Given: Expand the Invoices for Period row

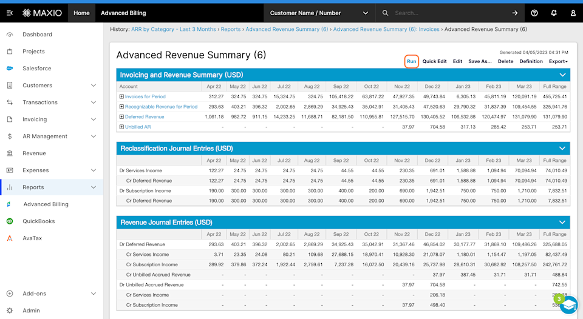Looking at the screenshot, I should (x=121, y=96).
